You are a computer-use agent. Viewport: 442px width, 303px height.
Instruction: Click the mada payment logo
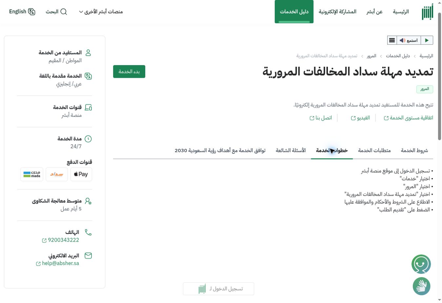click(x=32, y=174)
